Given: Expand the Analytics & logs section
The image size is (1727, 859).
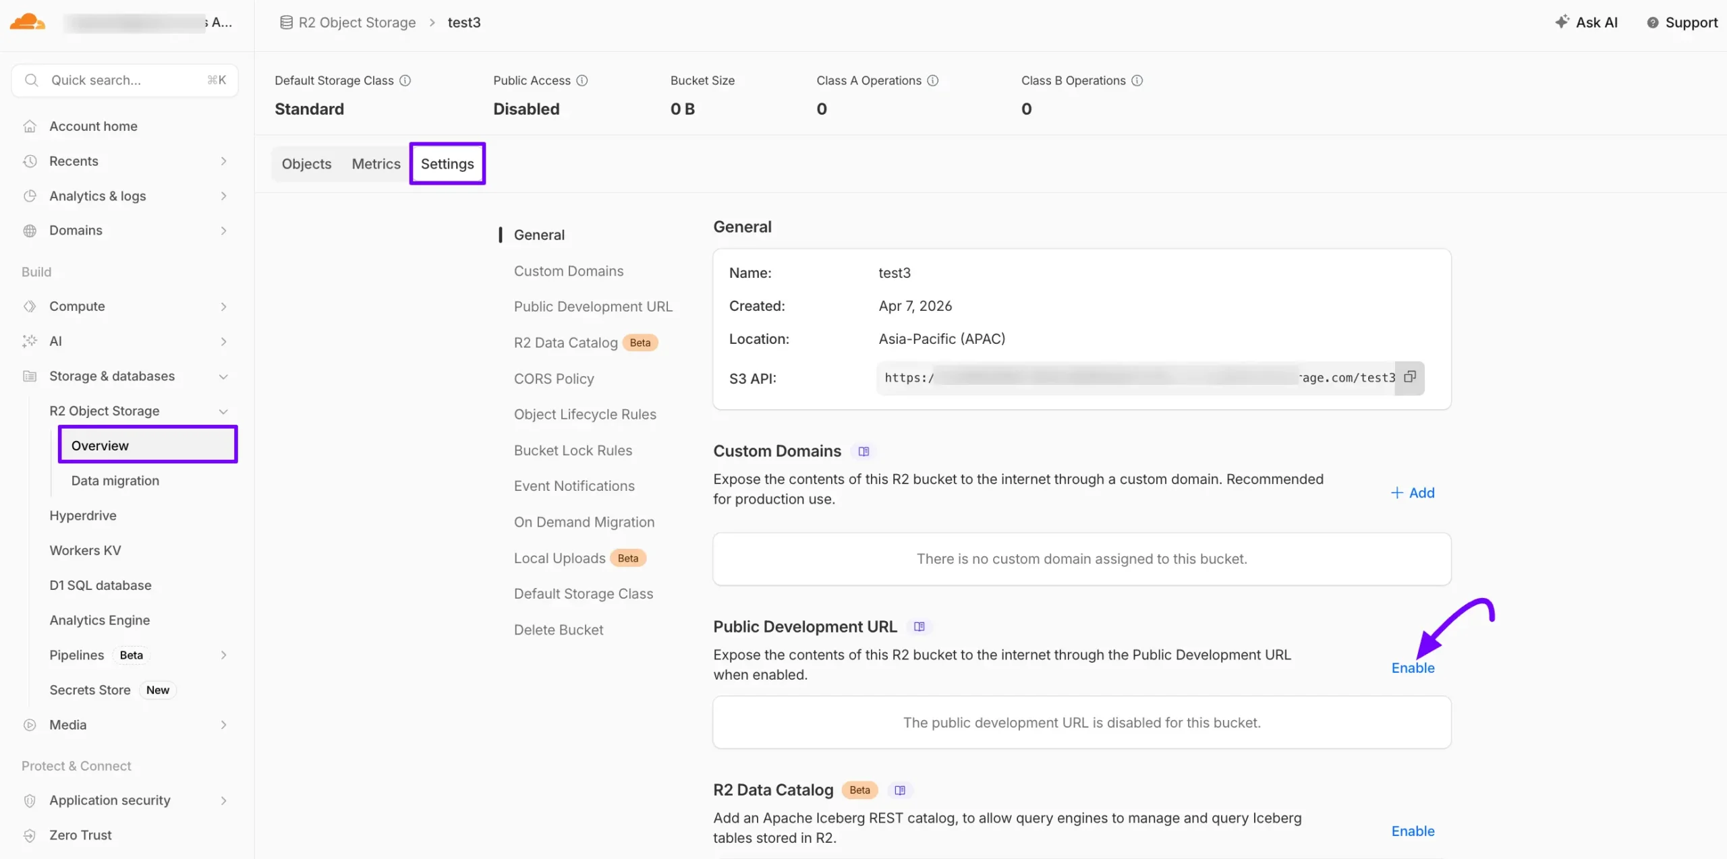Looking at the screenshot, I should pyautogui.click(x=224, y=196).
